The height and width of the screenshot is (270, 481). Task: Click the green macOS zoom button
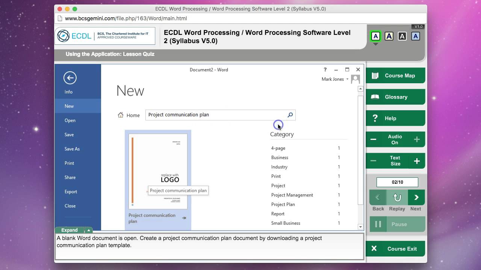75,9
